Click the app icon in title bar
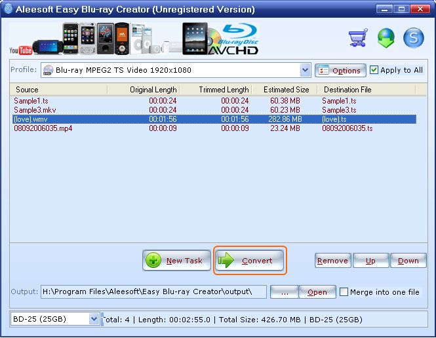This screenshot has height=338, width=436. point(8,9)
